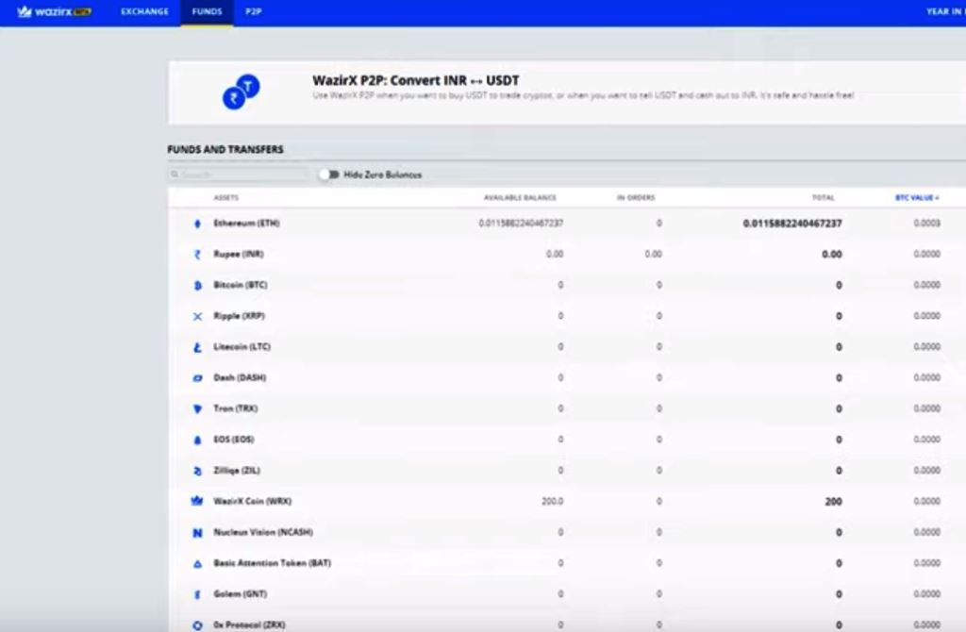Open the P2P tab

click(x=253, y=11)
